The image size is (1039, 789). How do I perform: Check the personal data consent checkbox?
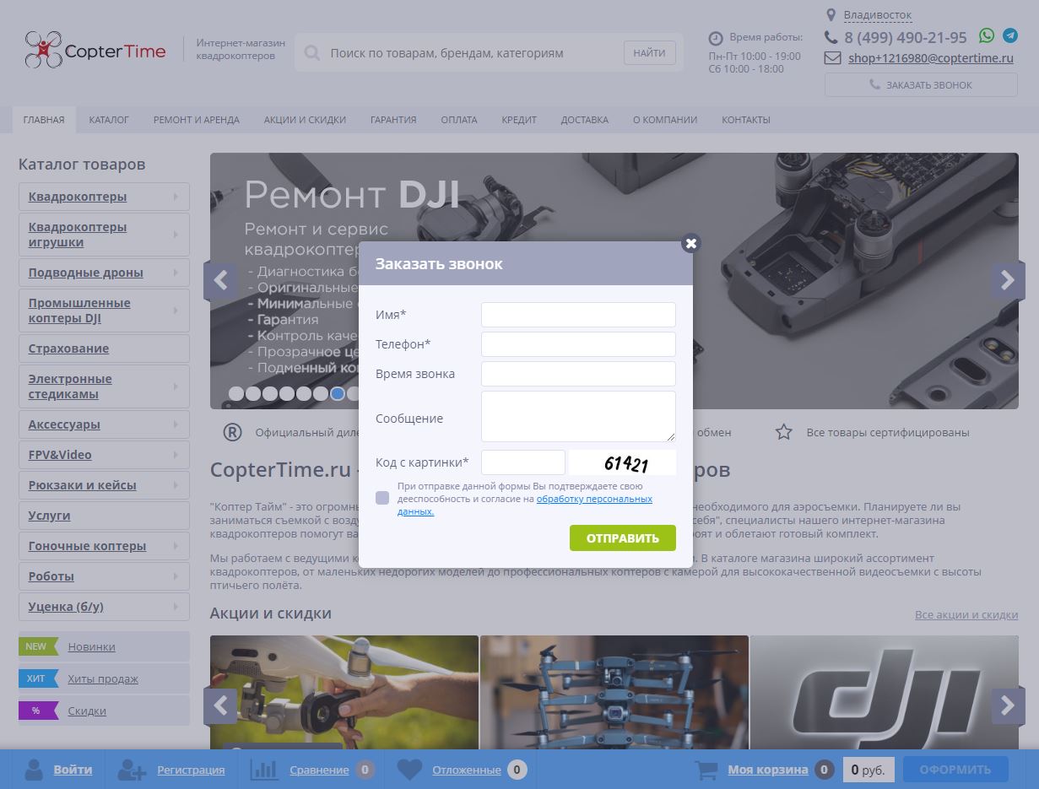click(382, 498)
